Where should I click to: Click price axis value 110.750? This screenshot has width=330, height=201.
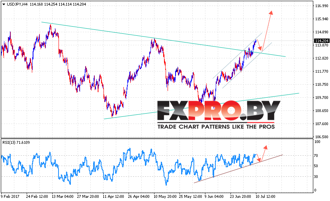click(322, 85)
